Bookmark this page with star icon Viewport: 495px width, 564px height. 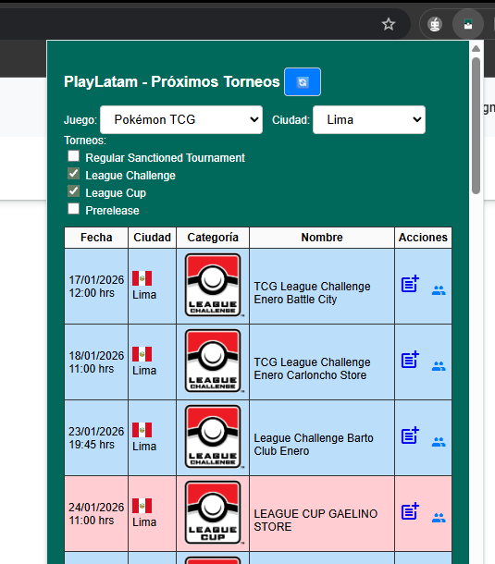(x=389, y=24)
